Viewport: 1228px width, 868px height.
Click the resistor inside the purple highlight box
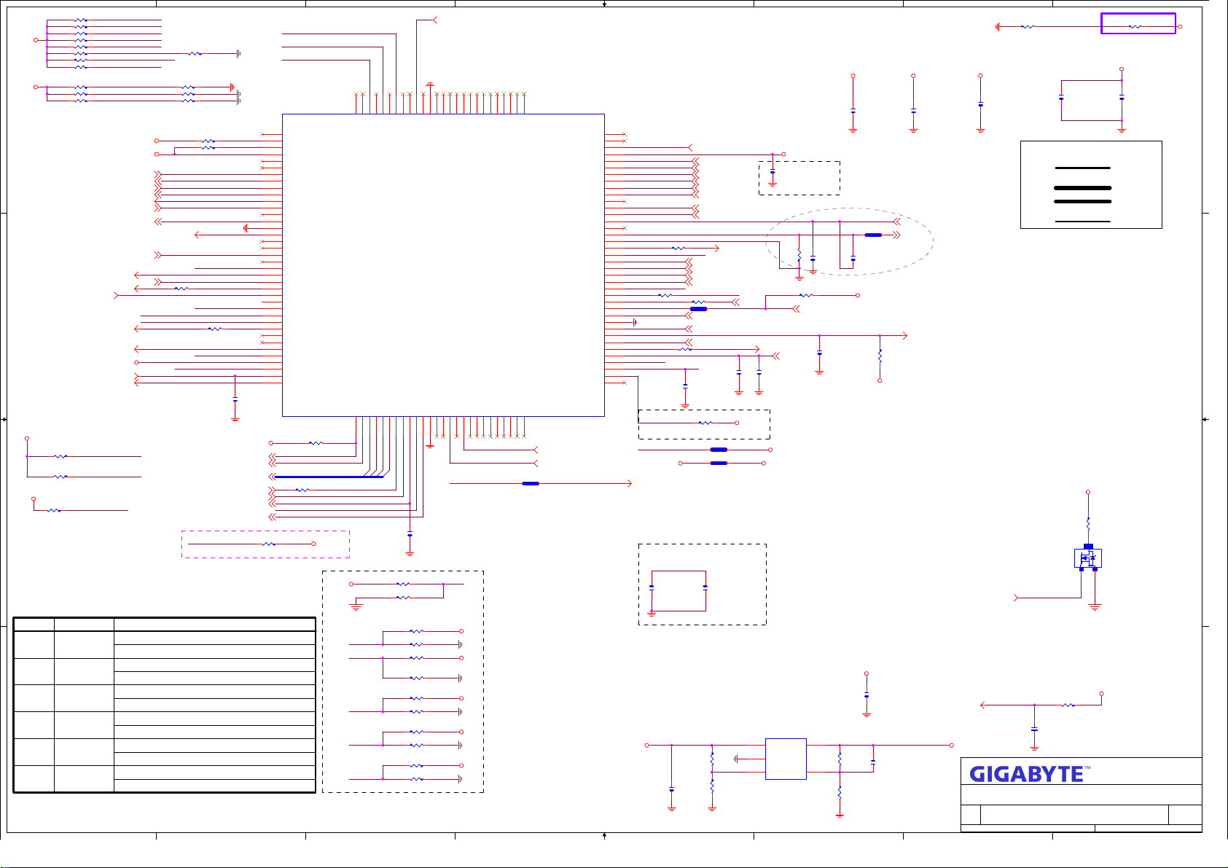pos(1135,27)
